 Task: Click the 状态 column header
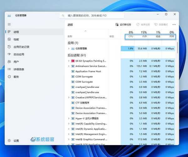pos(112,36)
